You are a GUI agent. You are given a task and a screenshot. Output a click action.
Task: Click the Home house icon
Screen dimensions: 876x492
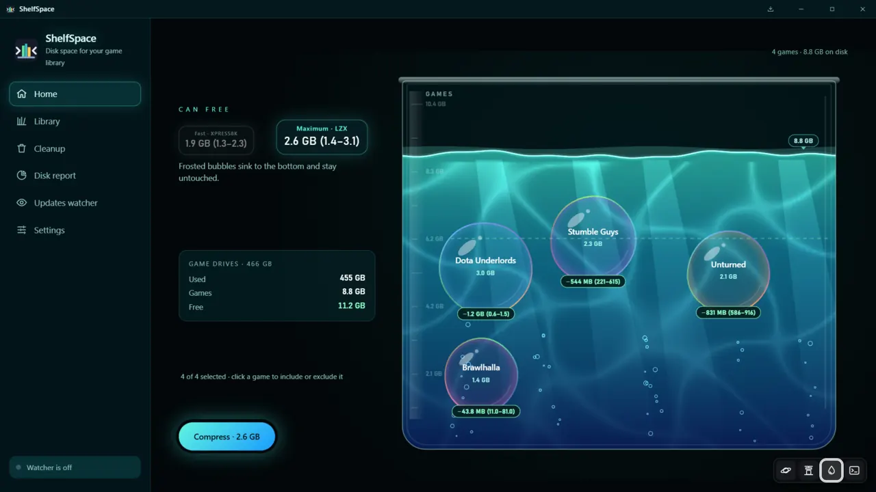point(22,94)
